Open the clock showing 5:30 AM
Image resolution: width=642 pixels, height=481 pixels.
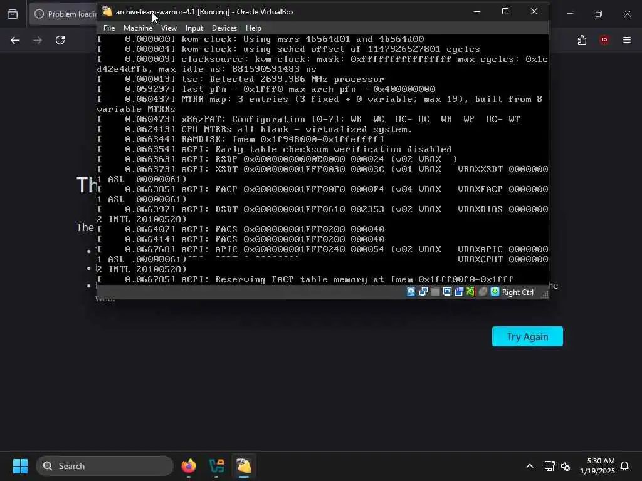click(597, 466)
